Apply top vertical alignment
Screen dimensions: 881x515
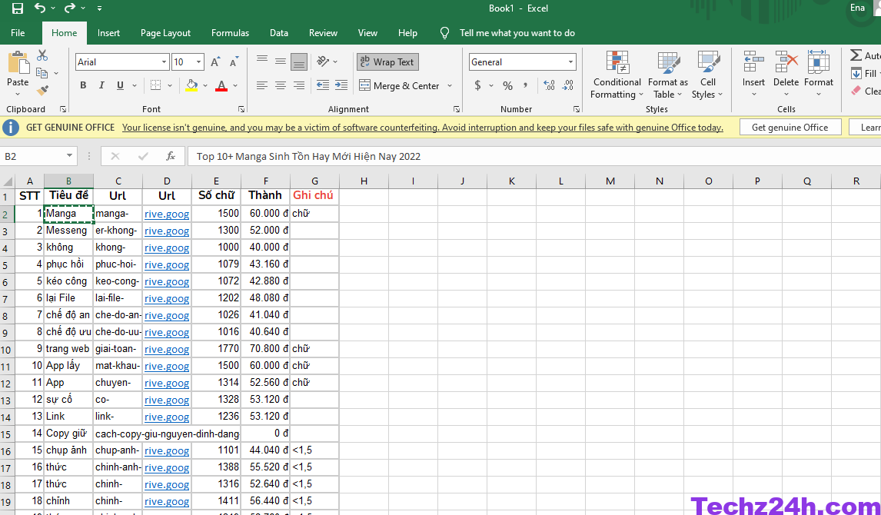pos(262,61)
